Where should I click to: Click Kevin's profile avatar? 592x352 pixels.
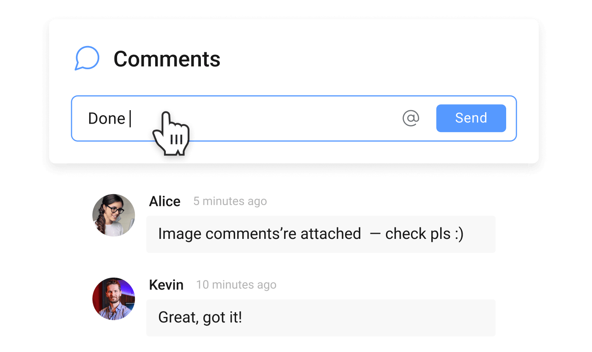click(x=113, y=299)
